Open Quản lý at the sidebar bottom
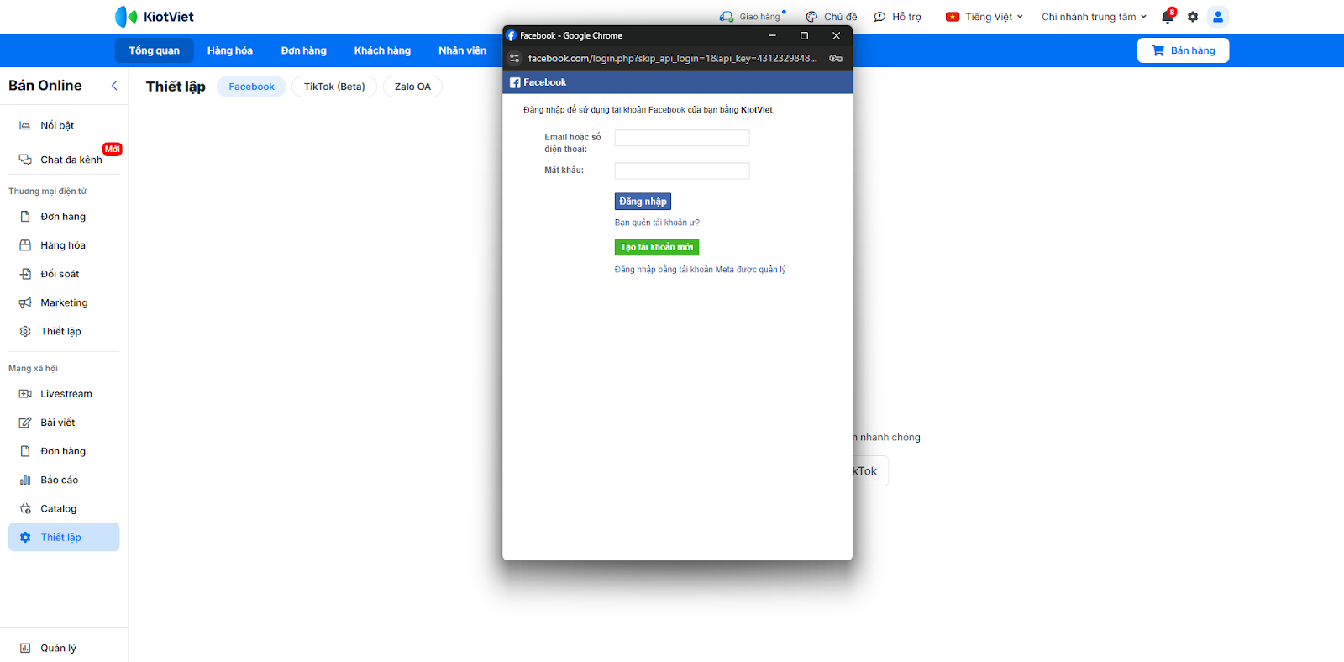The image size is (1344, 662). point(64,648)
